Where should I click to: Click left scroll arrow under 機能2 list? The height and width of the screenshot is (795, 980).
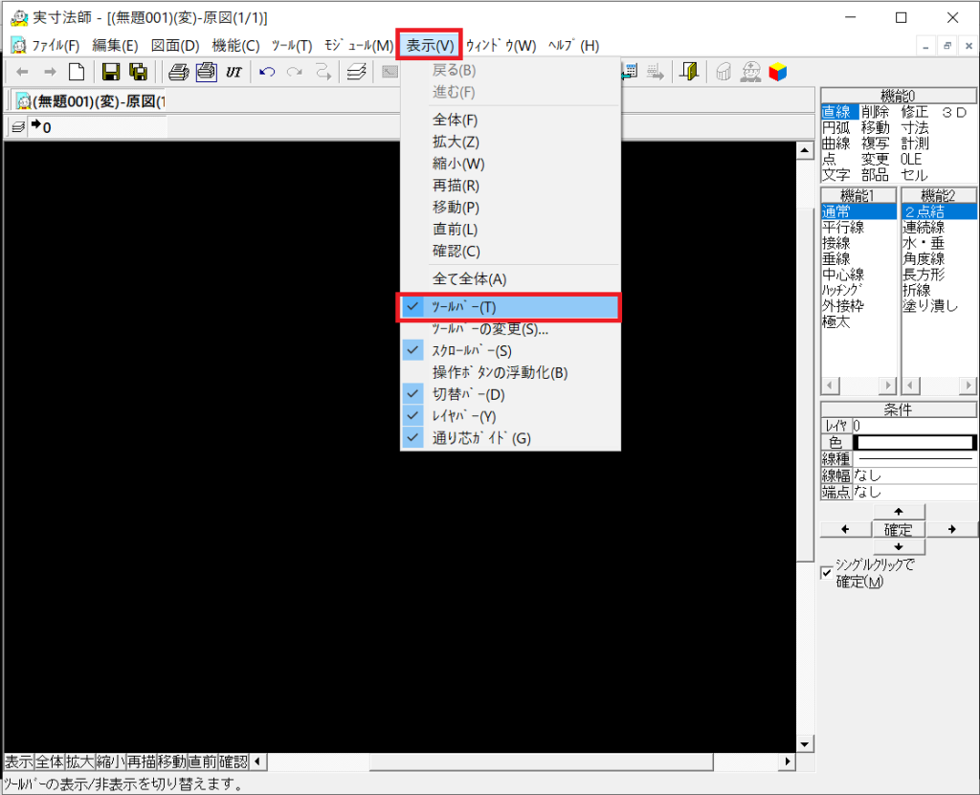[911, 386]
